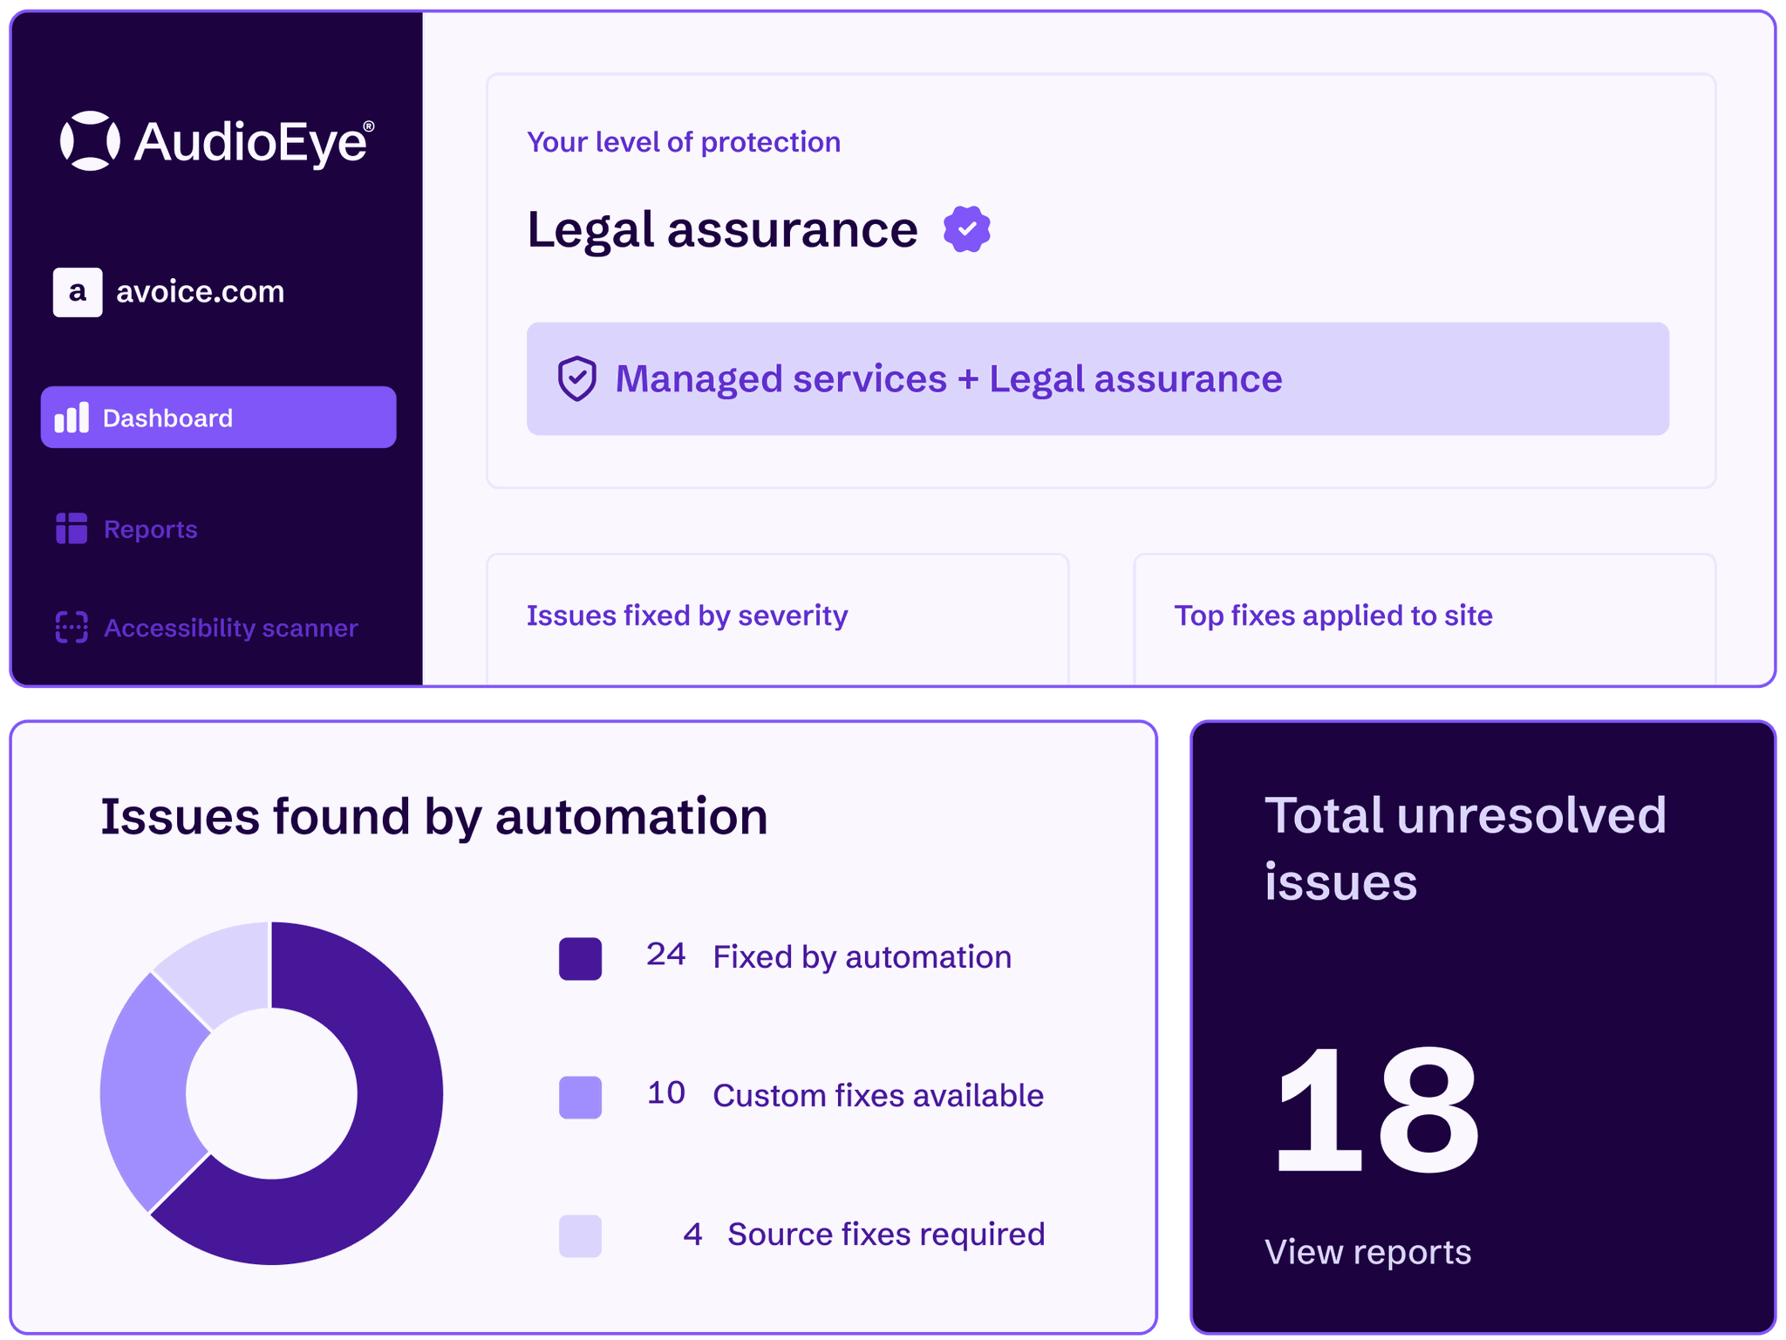Click the View reports link
The image size is (1786, 1340).
[1367, 1251]
